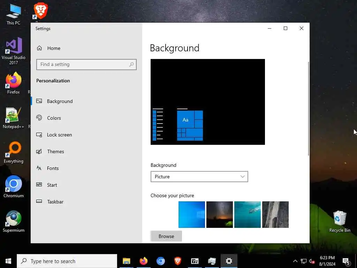Open the computer monitor app in taskbar
The width and height of the screenshot is (357, 268).
click(212, 261)
